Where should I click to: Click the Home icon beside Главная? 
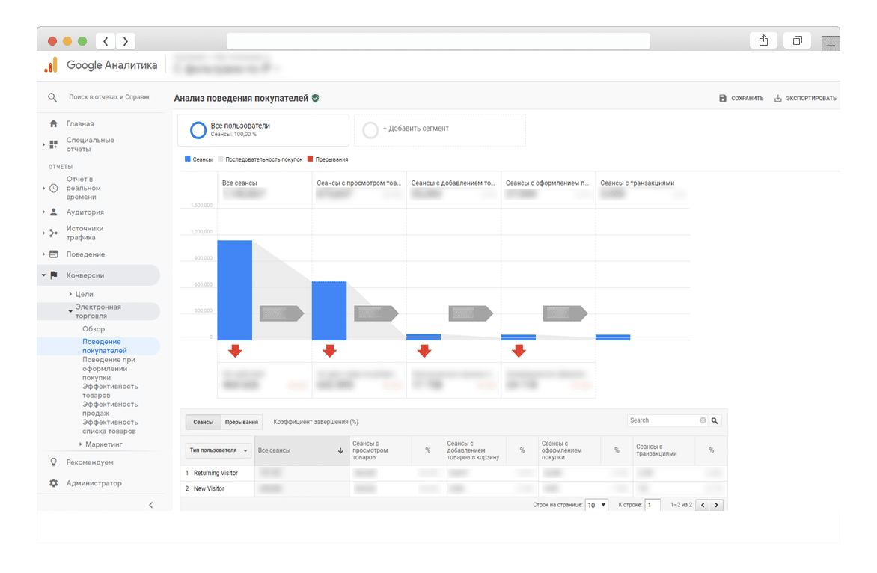click(53, 123)
